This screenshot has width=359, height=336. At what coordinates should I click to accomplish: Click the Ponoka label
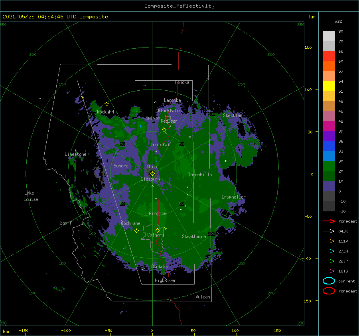(x=182, y=82)
